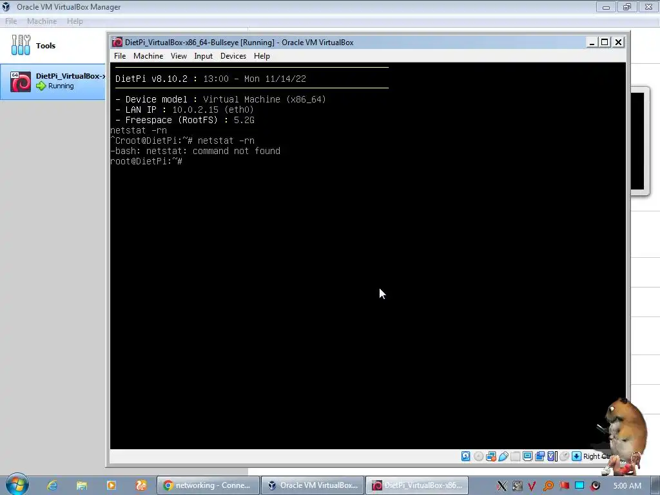Click the mouse integration status icon
The width and height of the screenshot is (660, 495).
(565, 456)
